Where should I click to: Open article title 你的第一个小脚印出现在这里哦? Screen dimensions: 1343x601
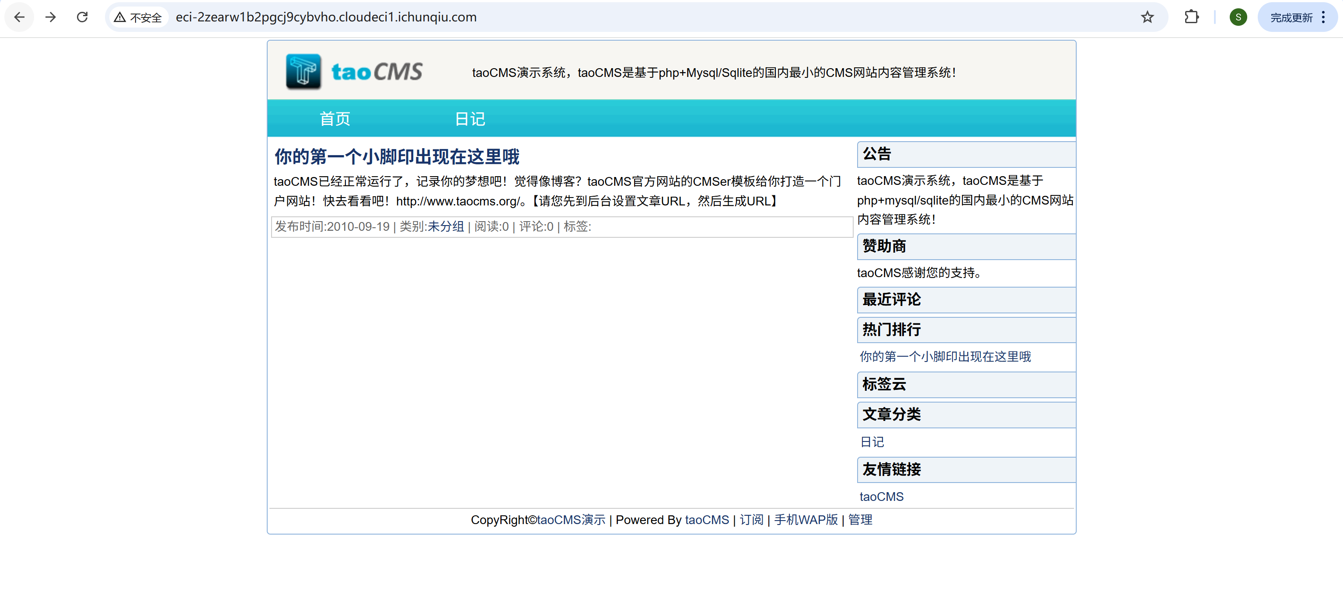[x=397, y=156]
